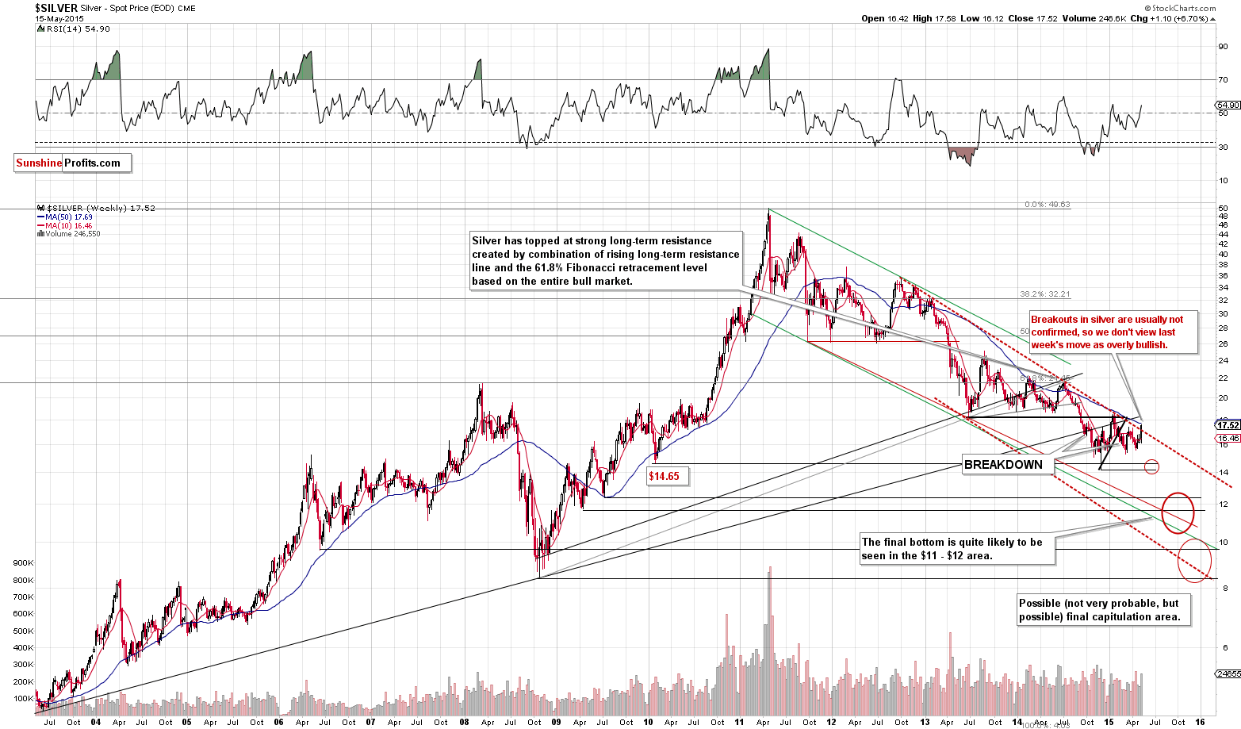Open the StockCharts.com watermark link

click(x=1182, y=9)
